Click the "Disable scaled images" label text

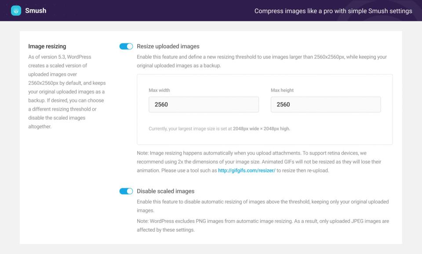click(165, 191)
